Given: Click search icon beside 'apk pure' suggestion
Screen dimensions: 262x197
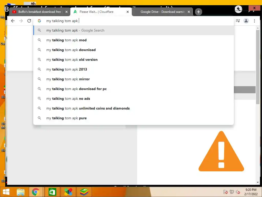Looking at the screenshot, I should (39, 118).
